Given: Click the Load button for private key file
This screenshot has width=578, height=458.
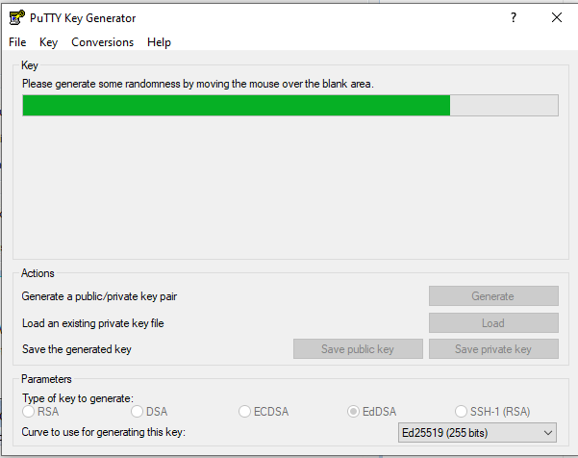Looking at the screenshot, I should tap(492, 323).
